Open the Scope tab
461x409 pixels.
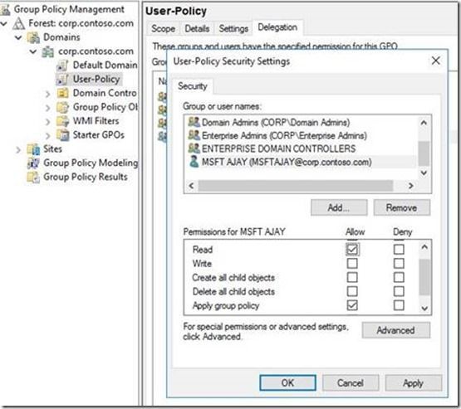pos(163,29)
